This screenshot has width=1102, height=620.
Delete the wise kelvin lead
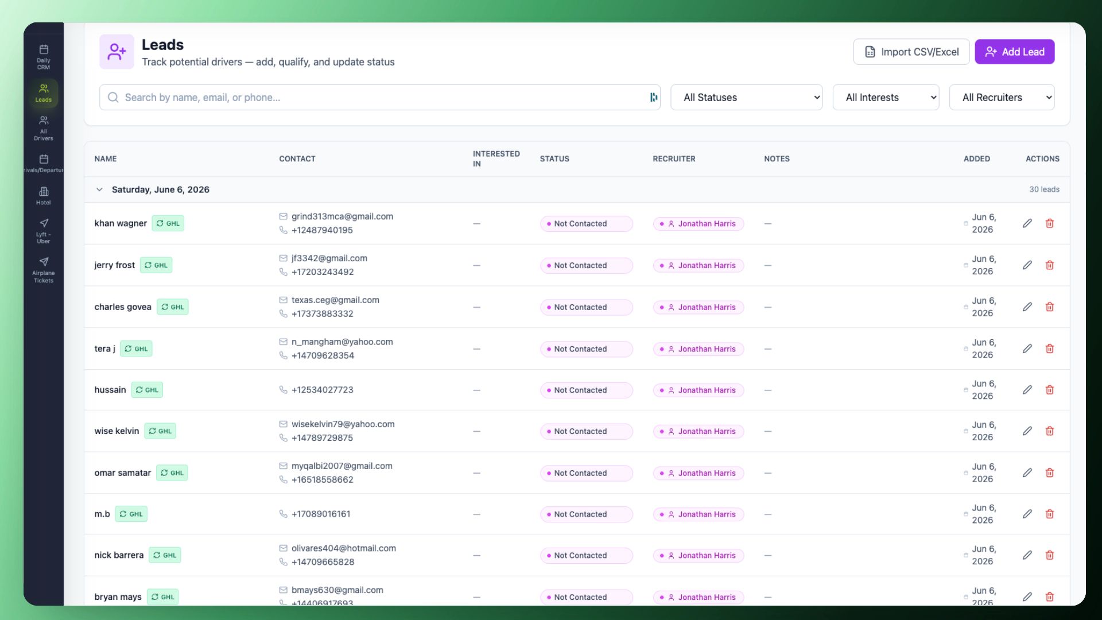pyautogui.click(x=1050, y=431)
